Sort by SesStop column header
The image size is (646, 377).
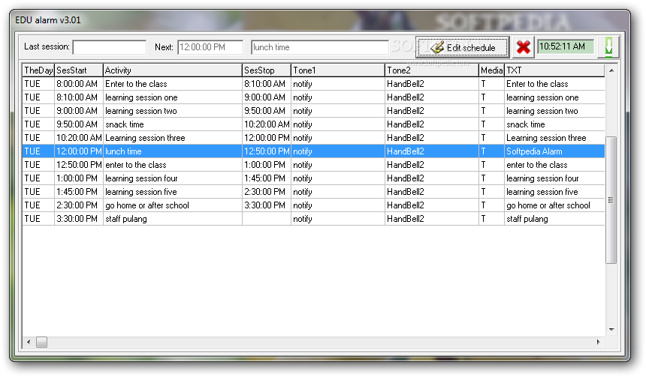[267, 70]
